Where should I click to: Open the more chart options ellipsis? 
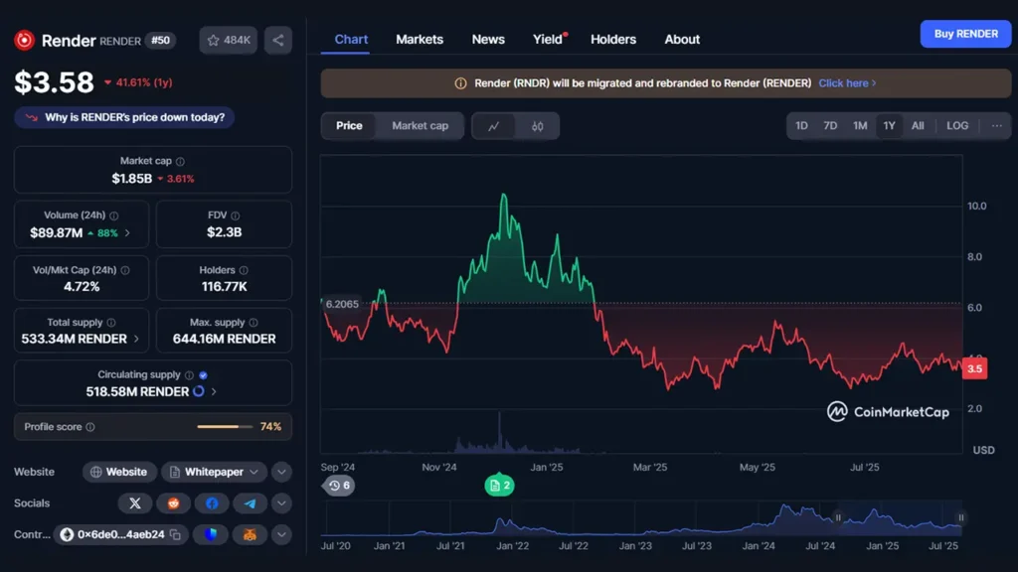996,126
